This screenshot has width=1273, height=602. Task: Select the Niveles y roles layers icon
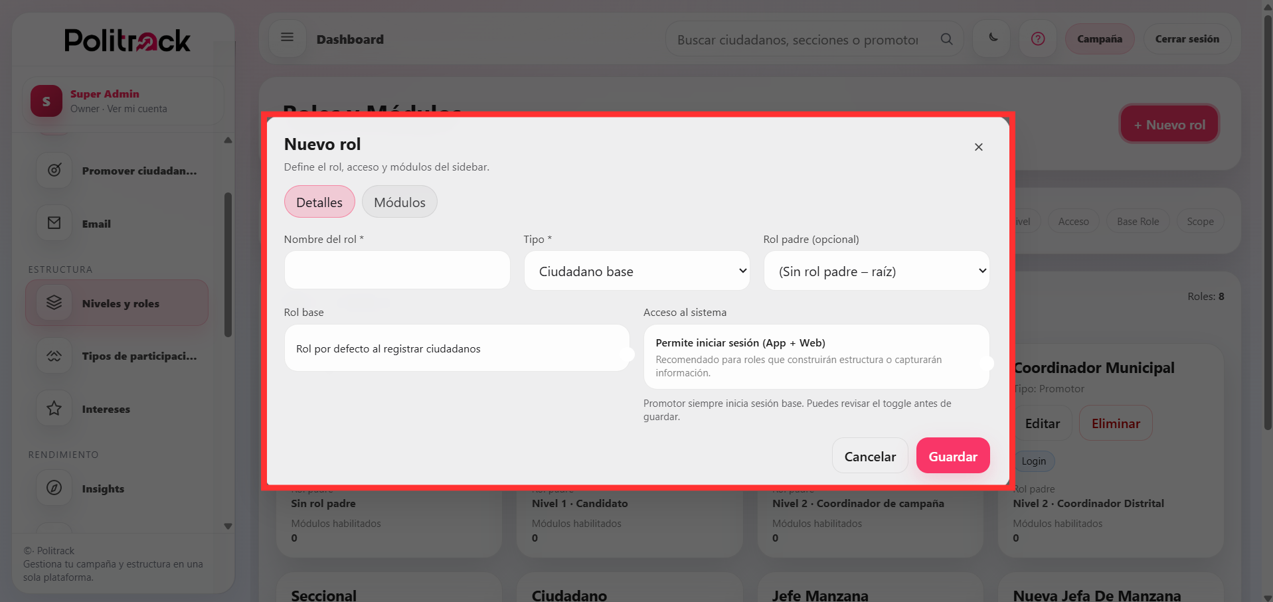point(54,302)
